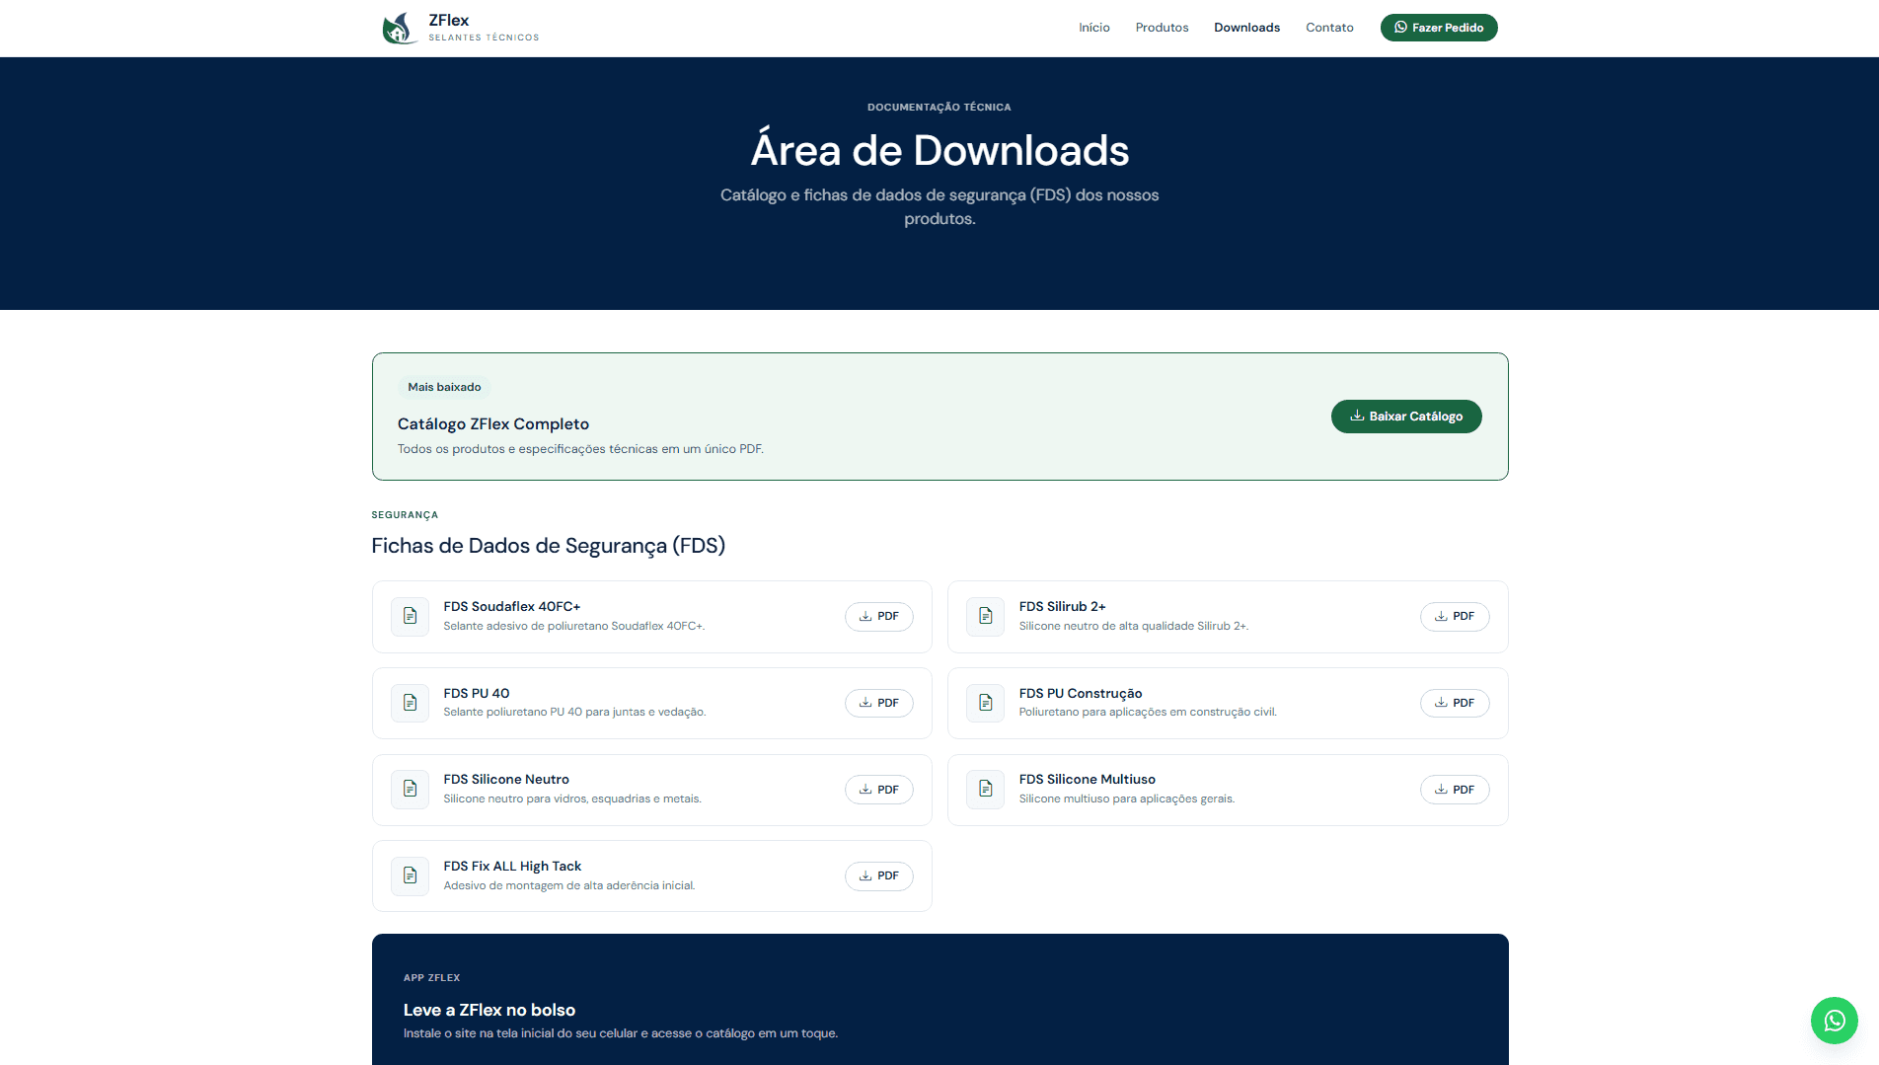1879x1065 pixels.
Task: Click the ZFlex leaf logo icon
Action: pyautogui.click(x=399, y=28)
